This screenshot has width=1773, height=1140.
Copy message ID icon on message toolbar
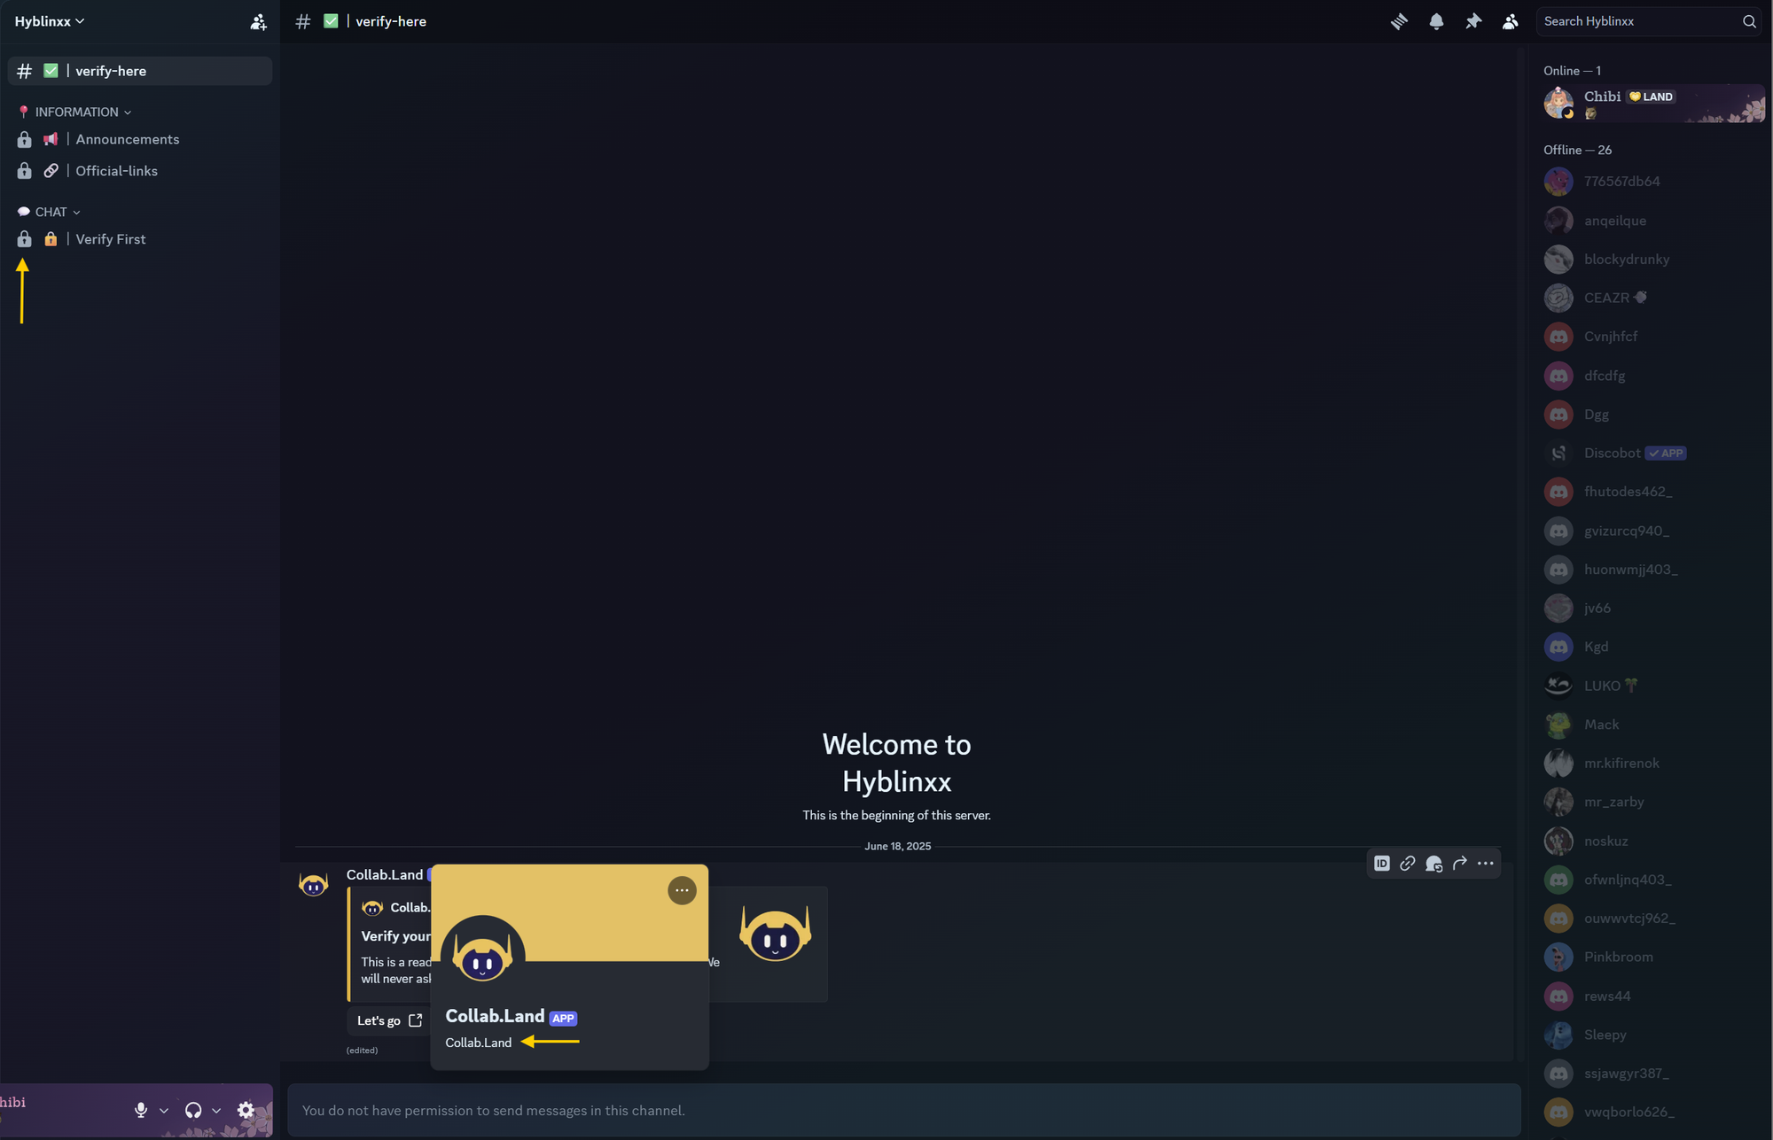coord(1381,863)
